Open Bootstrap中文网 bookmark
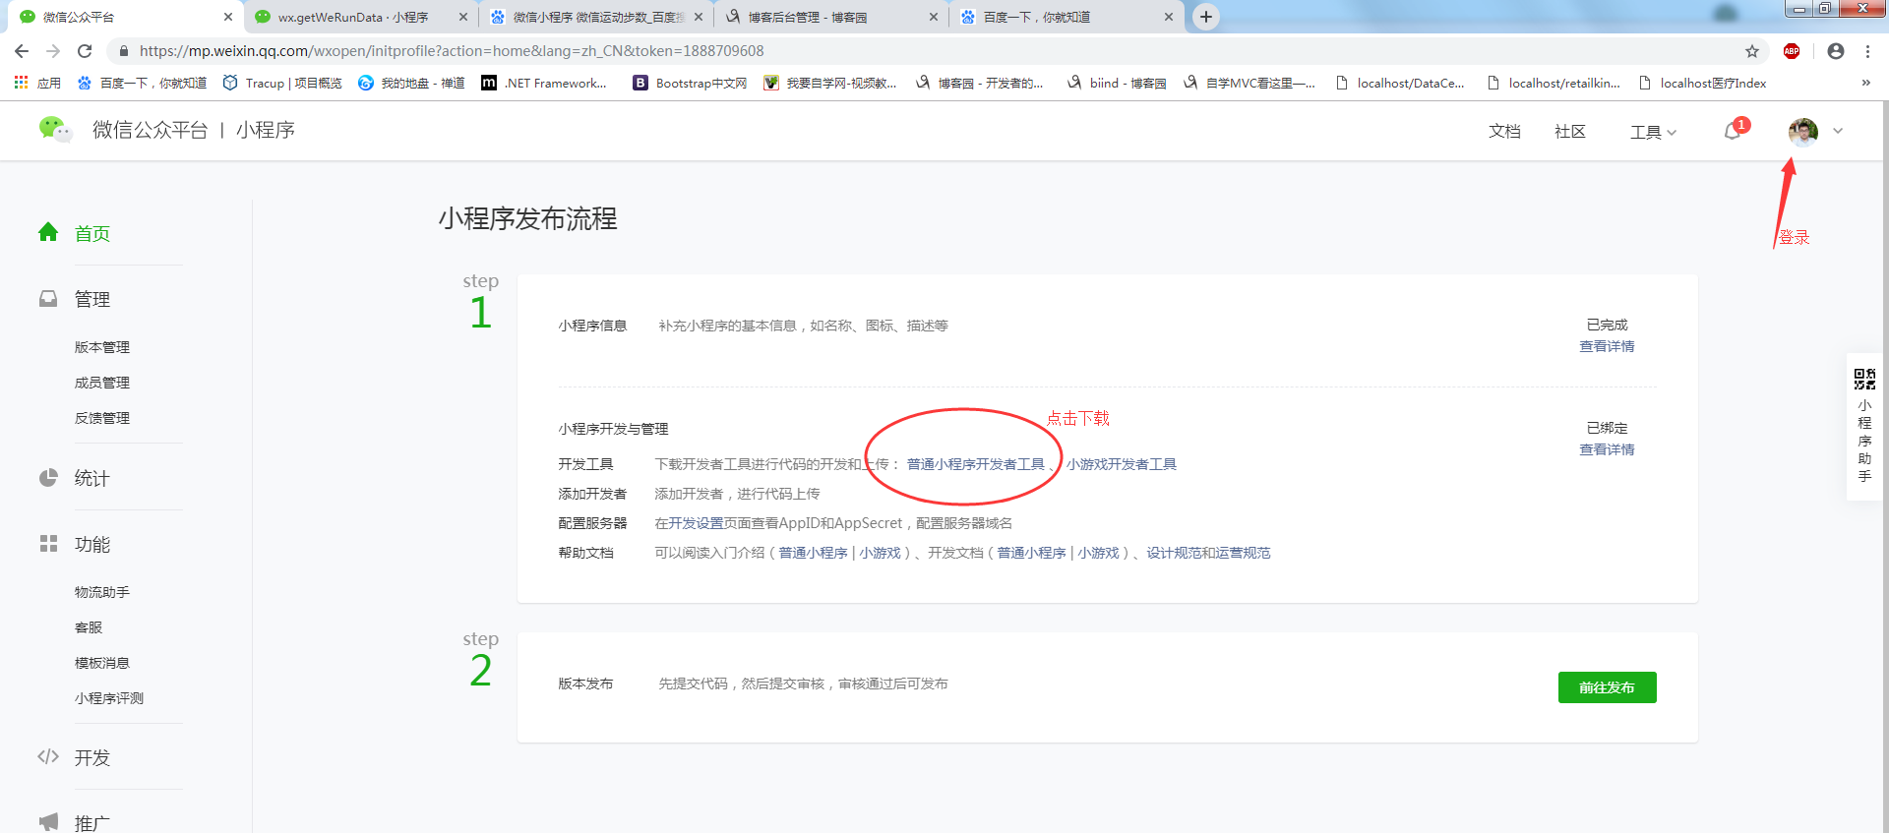The image size is (1889, 833). pyautogui.click(x=690, y=83)
